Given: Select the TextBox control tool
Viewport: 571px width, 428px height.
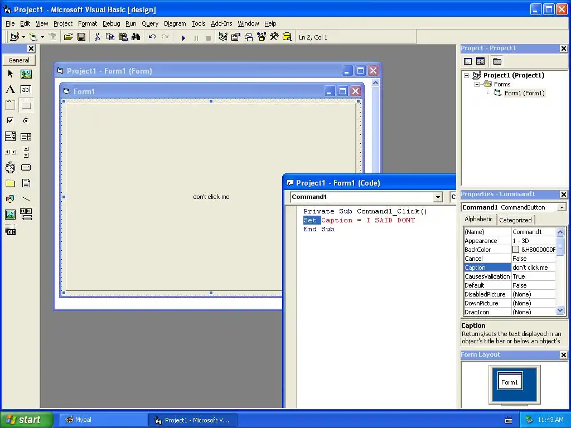Looking at the screenshot, I should click(26, 90).
